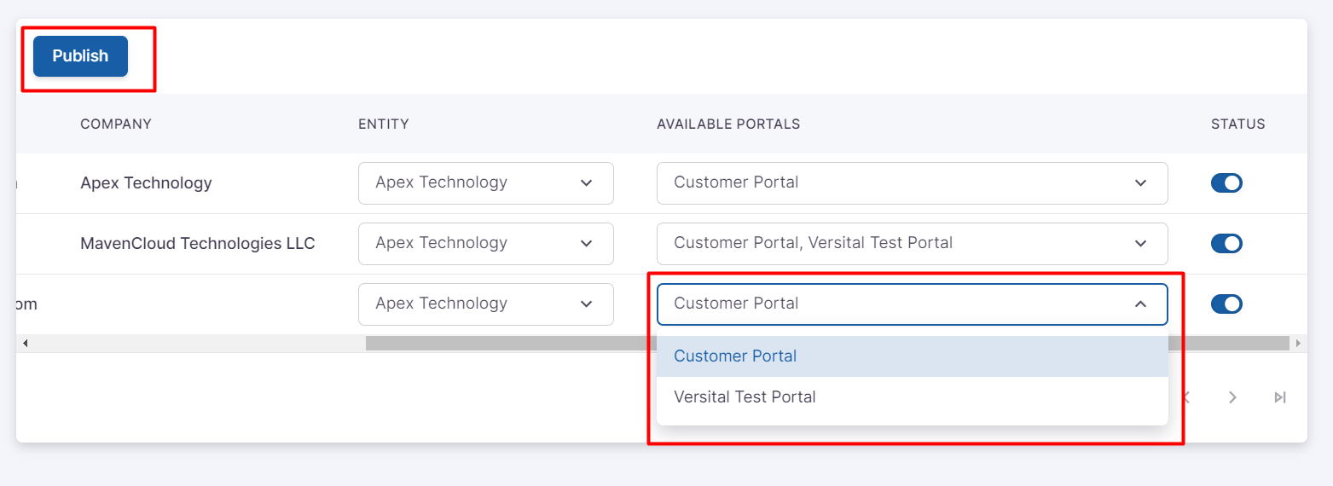Jump to the last page of results

1279,397
